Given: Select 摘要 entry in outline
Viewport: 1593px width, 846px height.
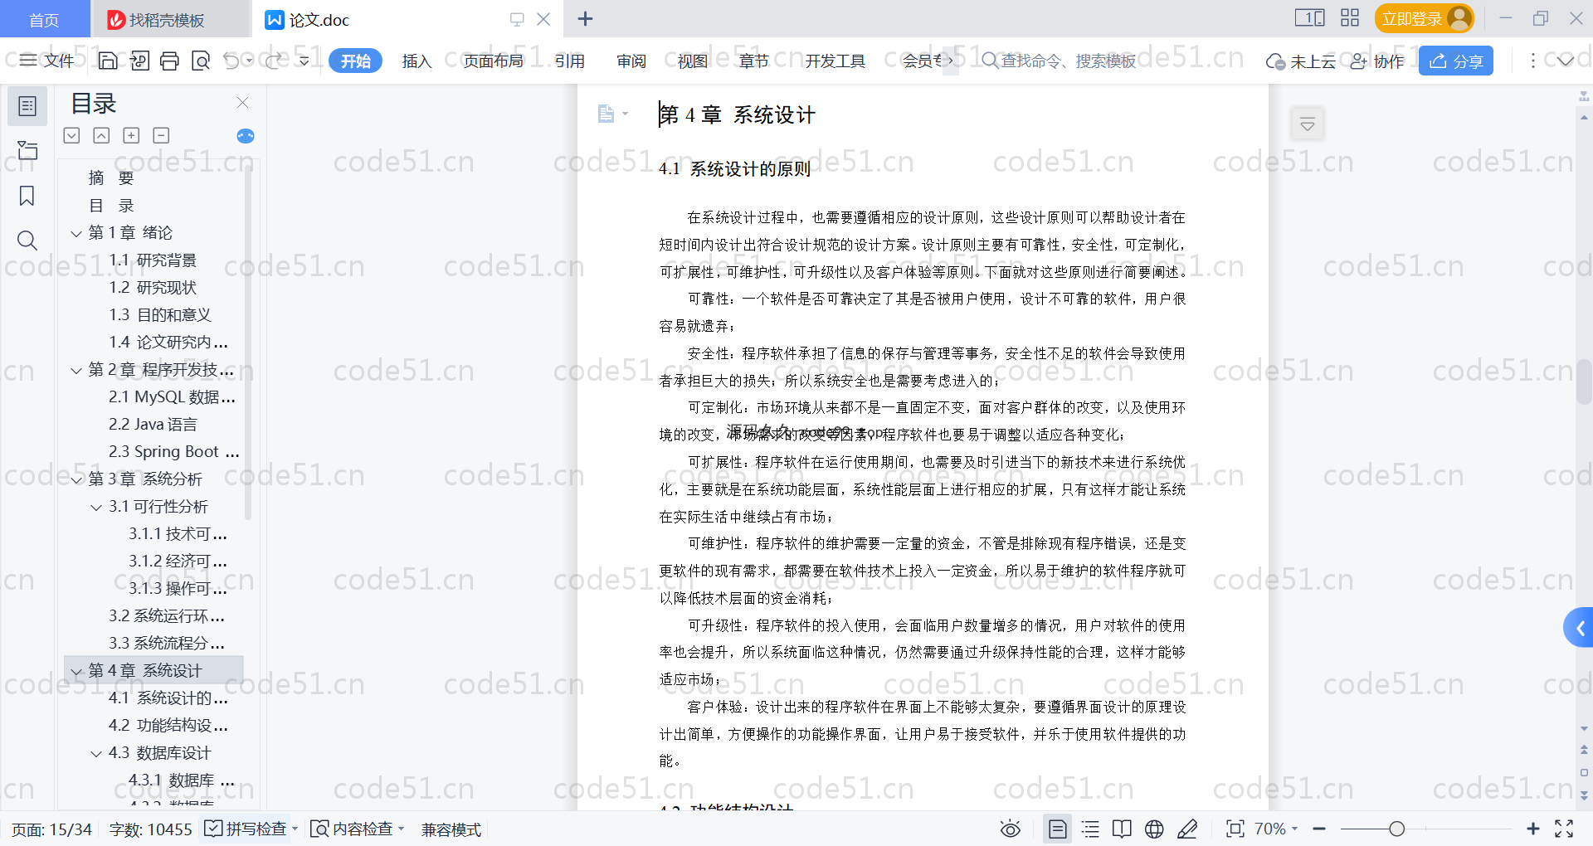Looking at the screenshot, I should coord(111,178).
